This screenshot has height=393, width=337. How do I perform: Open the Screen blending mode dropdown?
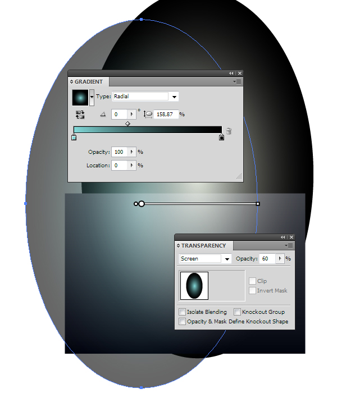205,259
